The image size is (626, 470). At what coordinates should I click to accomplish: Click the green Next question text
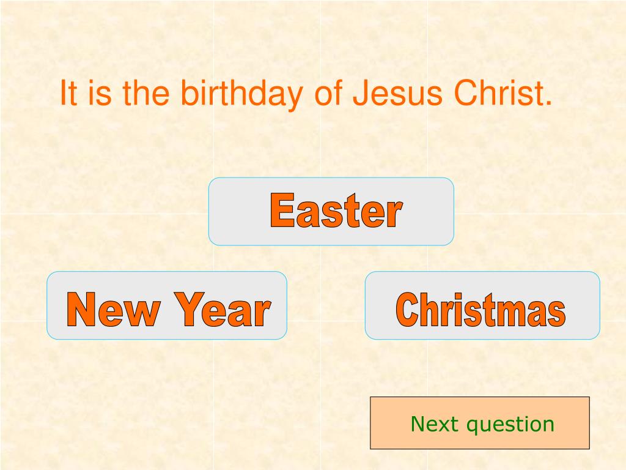482,425
